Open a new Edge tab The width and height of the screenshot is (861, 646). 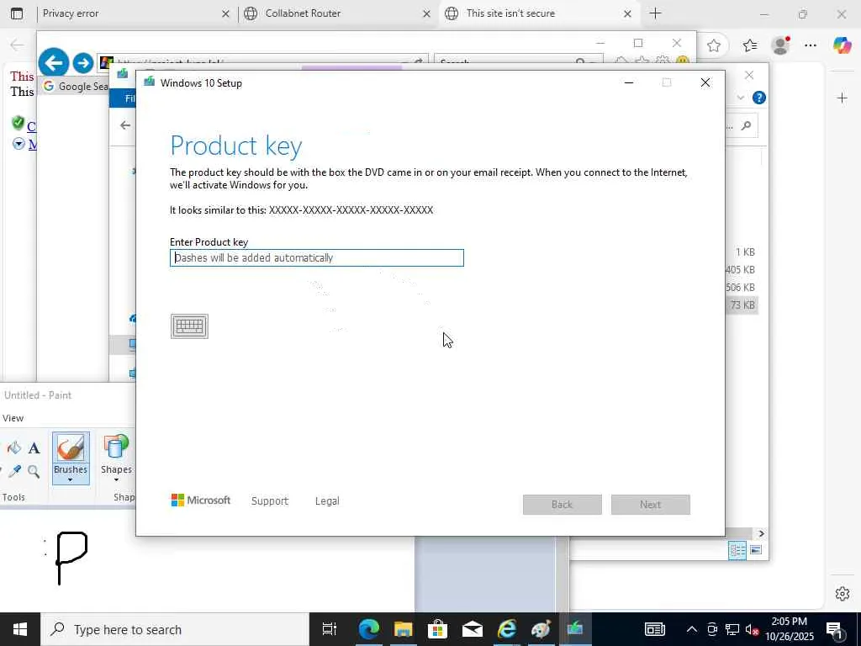pos(656,13)
